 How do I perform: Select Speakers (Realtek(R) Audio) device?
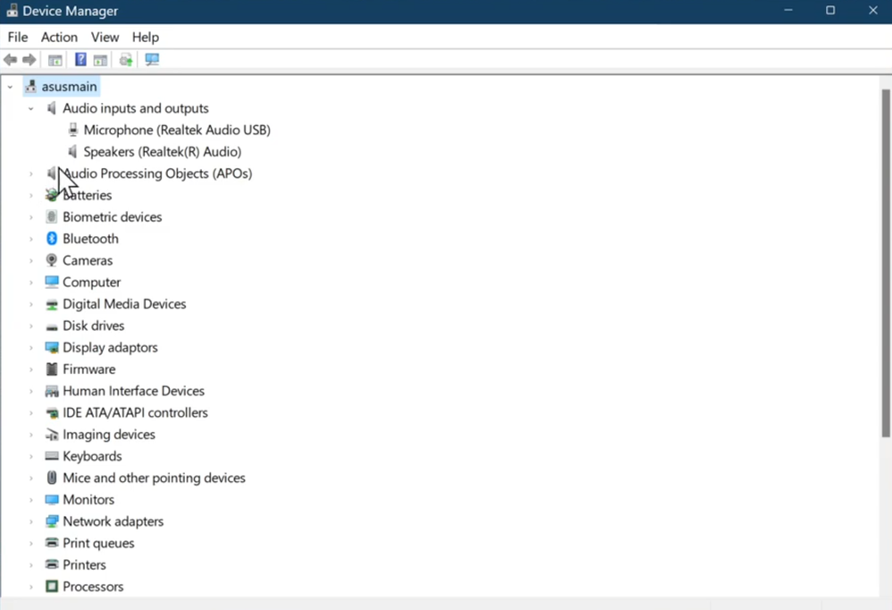click(x=162, y=151)
